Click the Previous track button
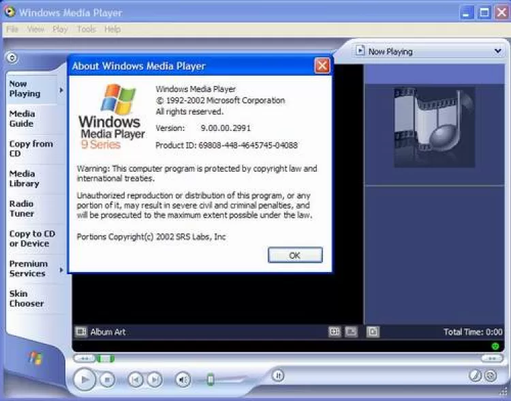Image resolution: width=511 pixels, height=401 pixels. click(x=136, y=379)
